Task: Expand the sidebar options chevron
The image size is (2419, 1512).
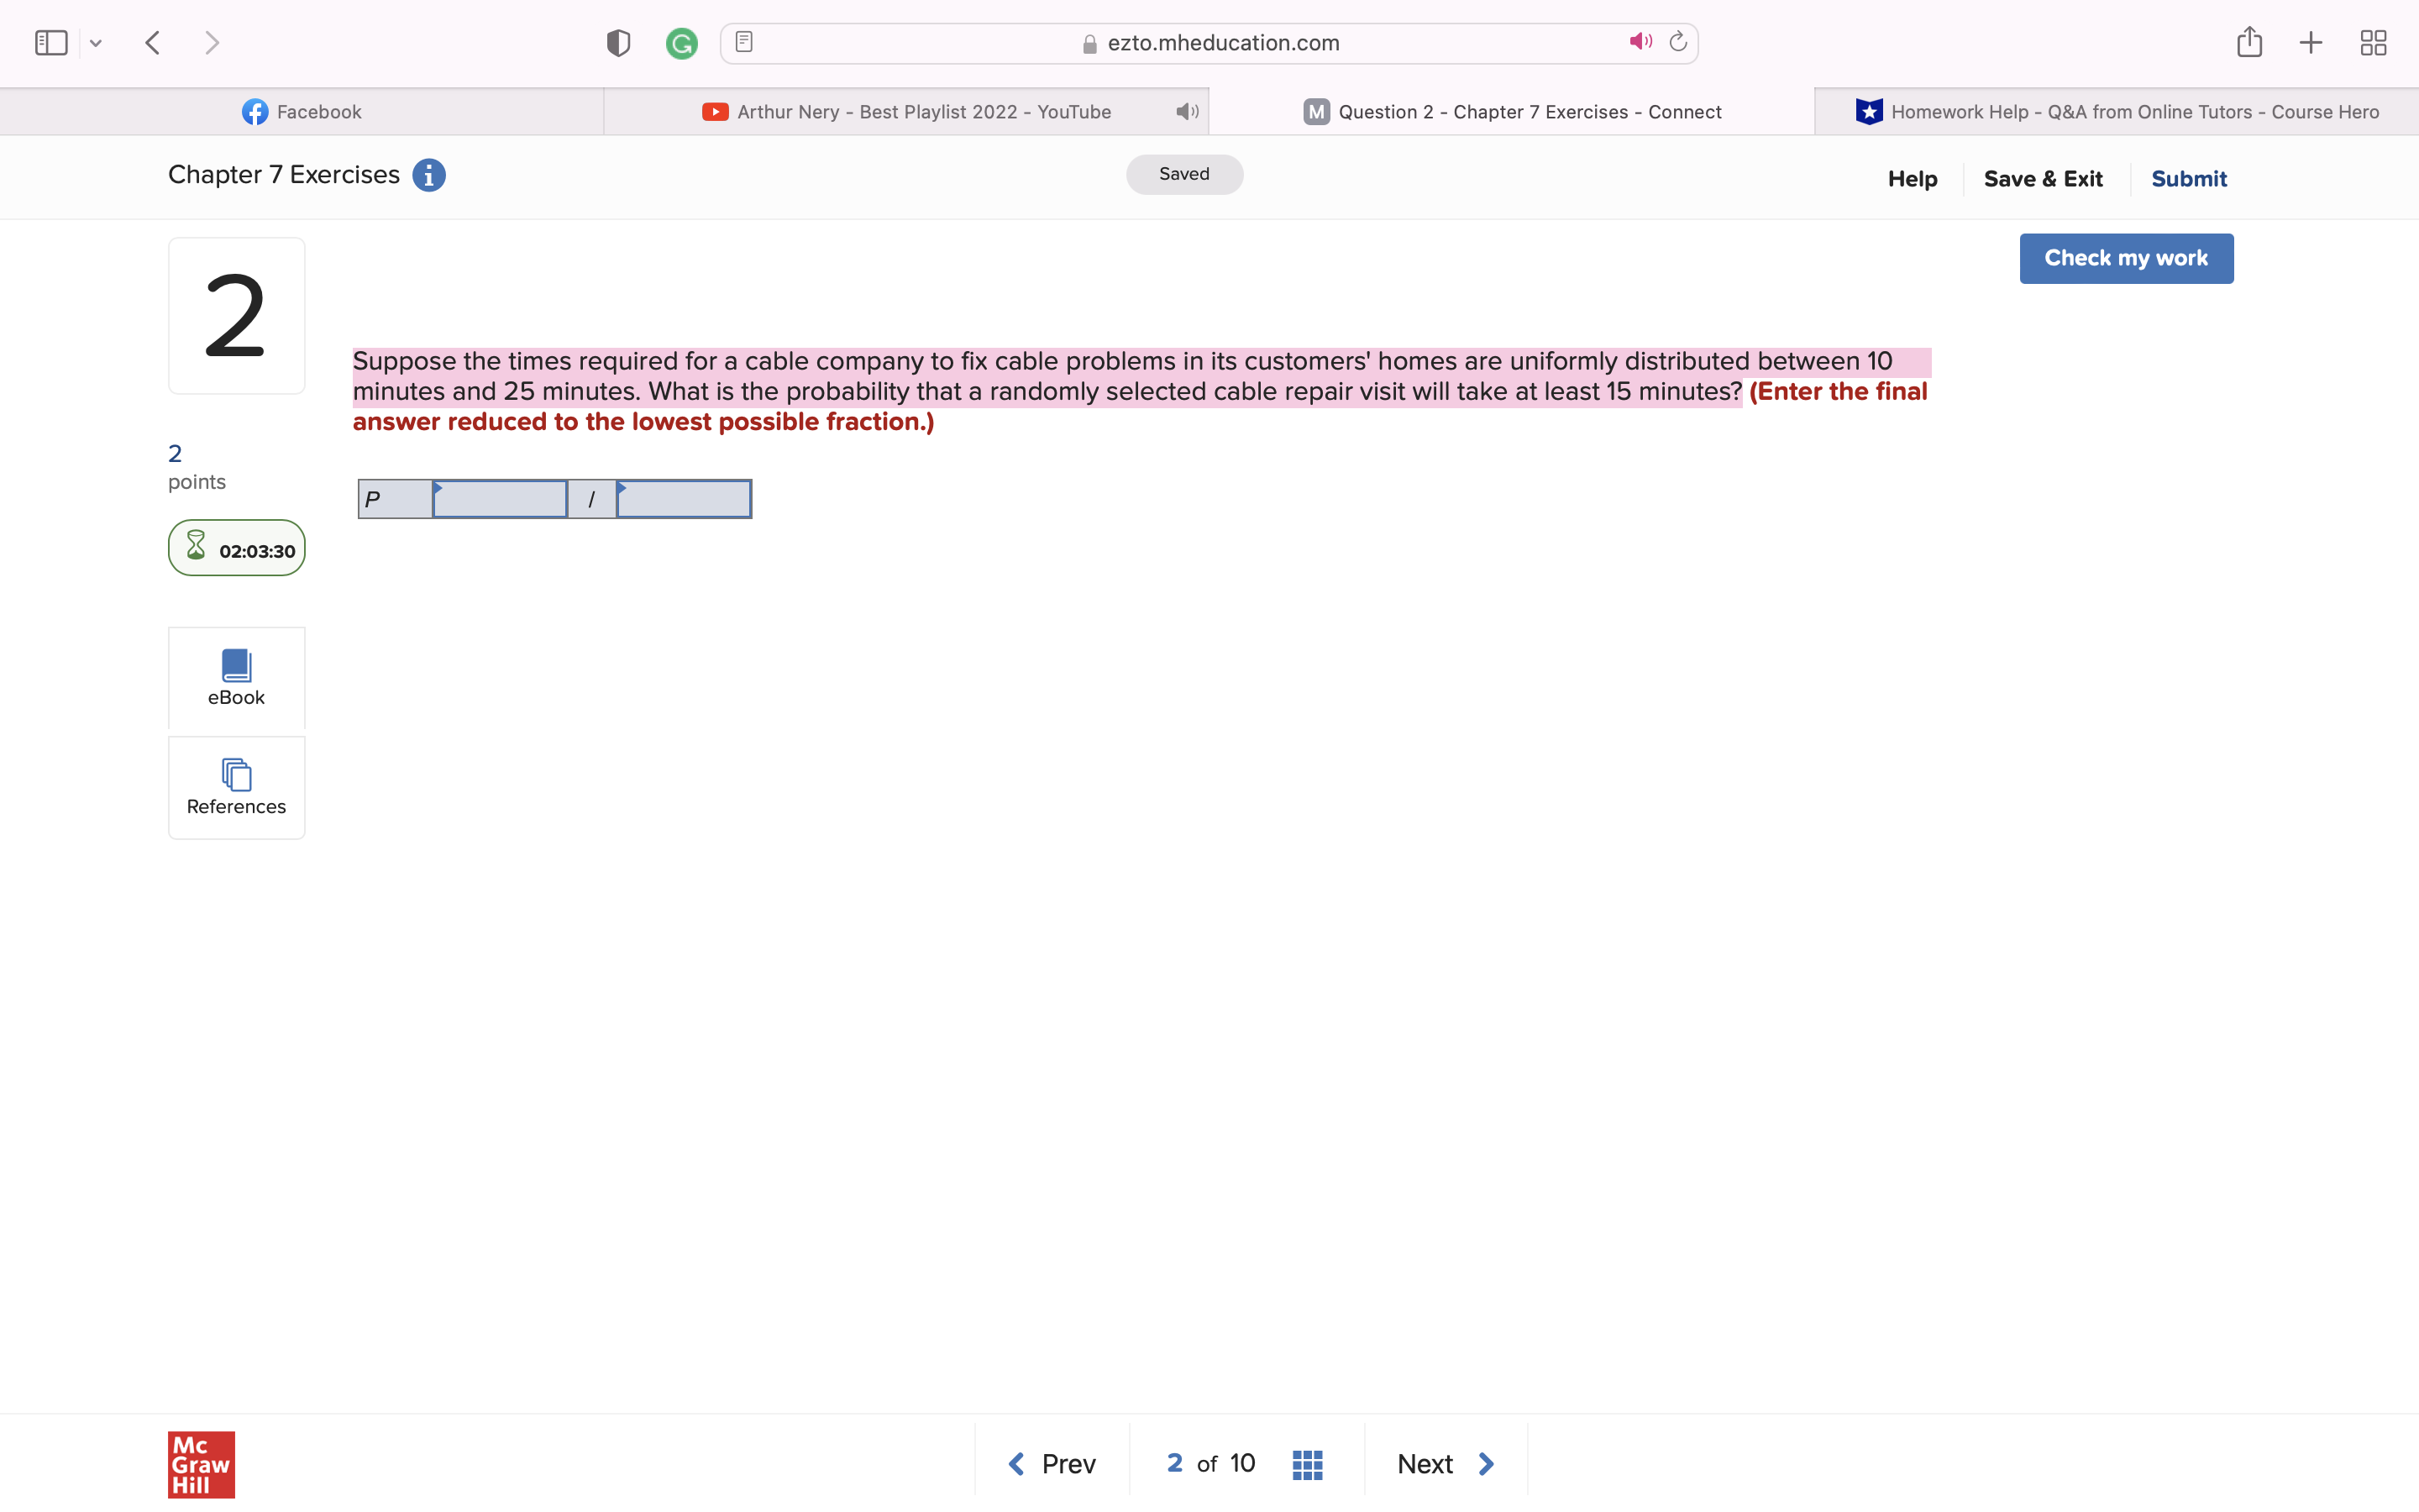Action: pos(96,42)
